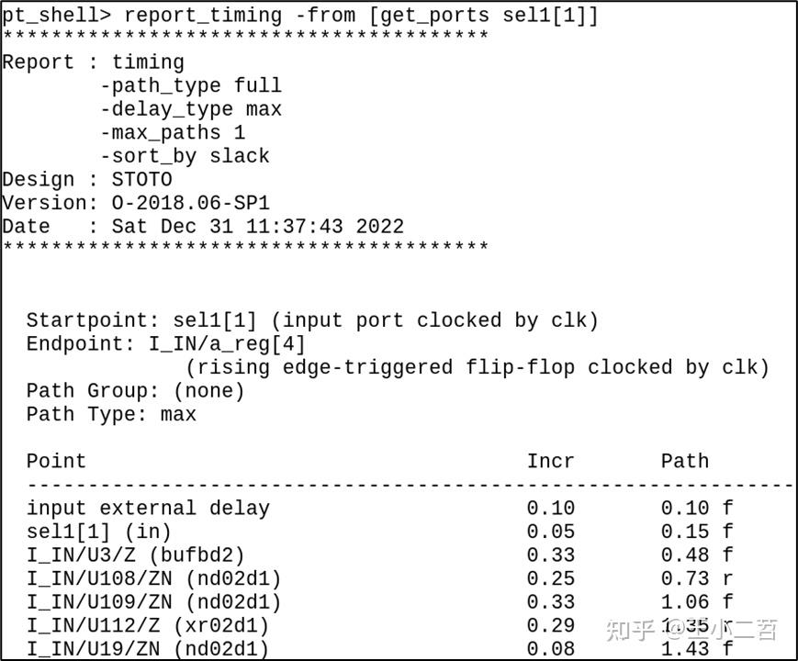Click the Zhihu watermark text
The height and width of the screenshot is (661, 798).
tap(691, 630)
